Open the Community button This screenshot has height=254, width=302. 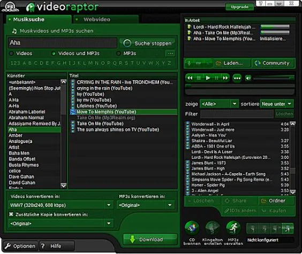tap(273, 63)
